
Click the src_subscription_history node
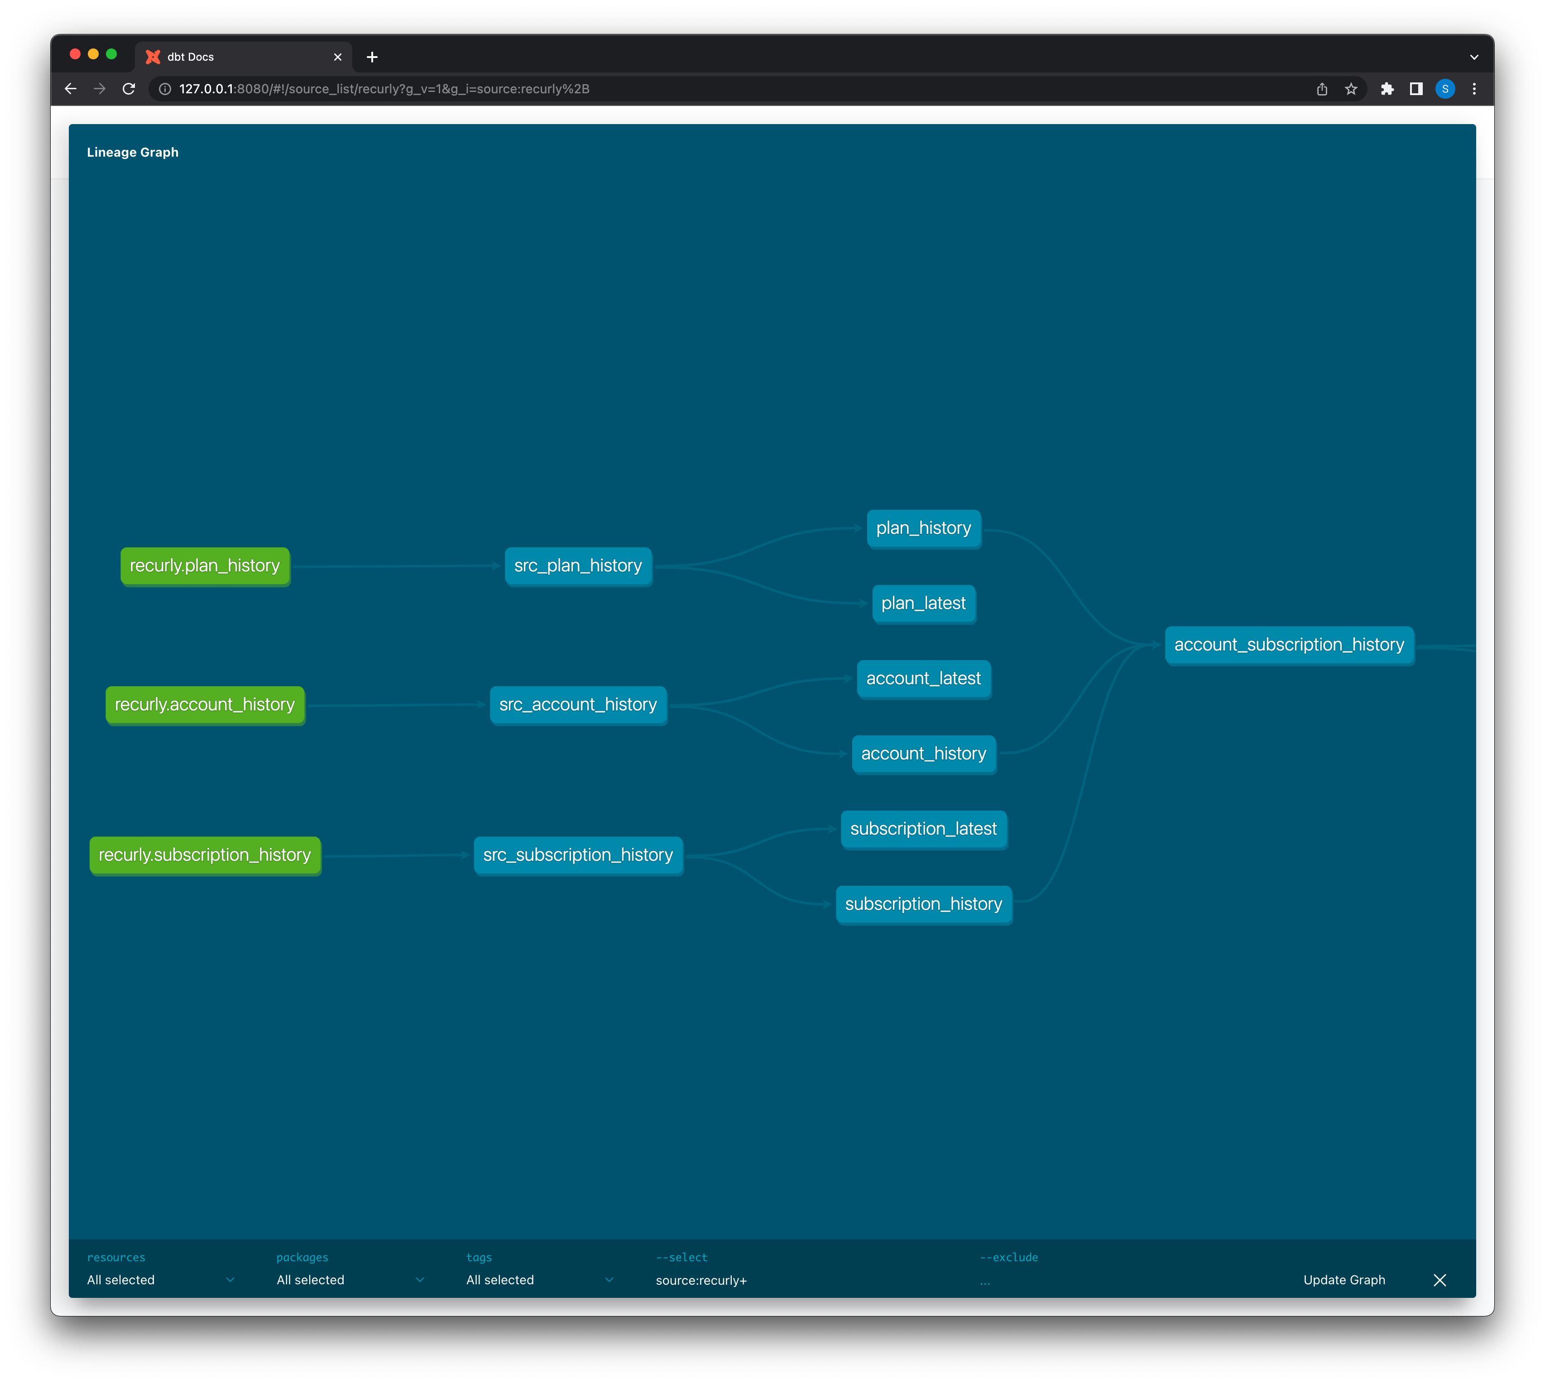coord(578,855)
